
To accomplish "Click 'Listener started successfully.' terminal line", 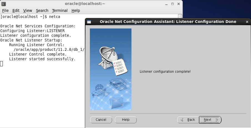I will [x=42, y=59].
